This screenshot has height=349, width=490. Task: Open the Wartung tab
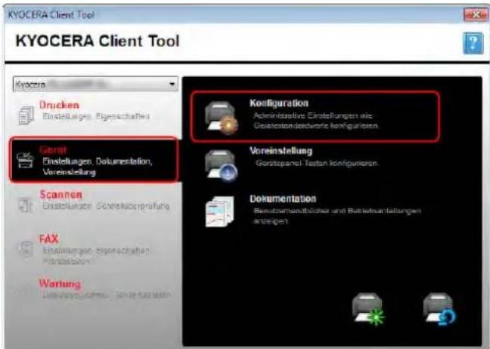tap(95, 289)
